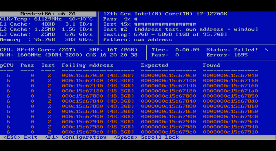This screenshot has width=276, height=151.
Task: Click failing address 000c15c67900
Action: [82, 117]
